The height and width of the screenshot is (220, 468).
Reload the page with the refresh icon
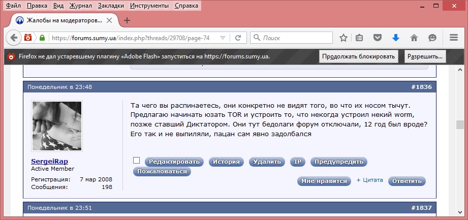tap(237, 38)
